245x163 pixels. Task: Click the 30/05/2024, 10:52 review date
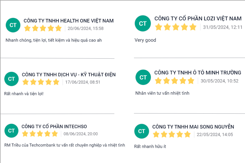[x=219, y=81]
